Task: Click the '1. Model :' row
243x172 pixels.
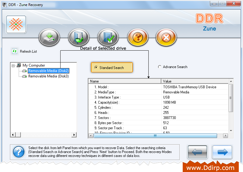Action: 158,87
